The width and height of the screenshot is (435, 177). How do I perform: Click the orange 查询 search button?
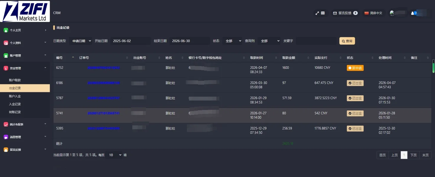click(347, 41)
